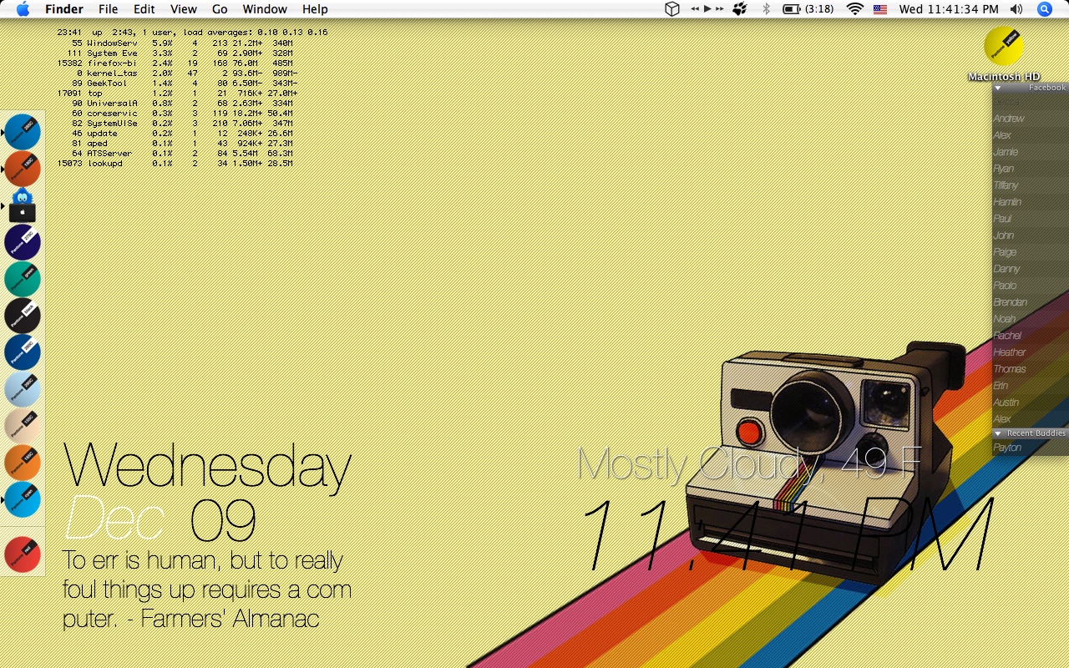The width and height of the screenshot is (1069, 668).
Task: Select buddy Erin in the list
Action: coord(1031,386)
